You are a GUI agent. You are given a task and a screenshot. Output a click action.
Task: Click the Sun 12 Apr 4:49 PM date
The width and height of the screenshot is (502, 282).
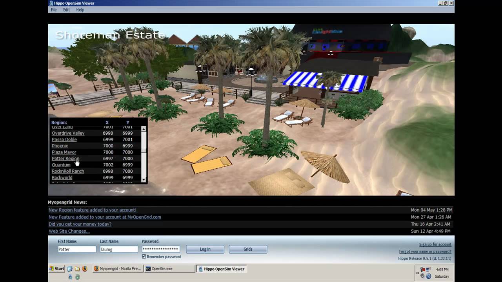(x=431, y=231)
